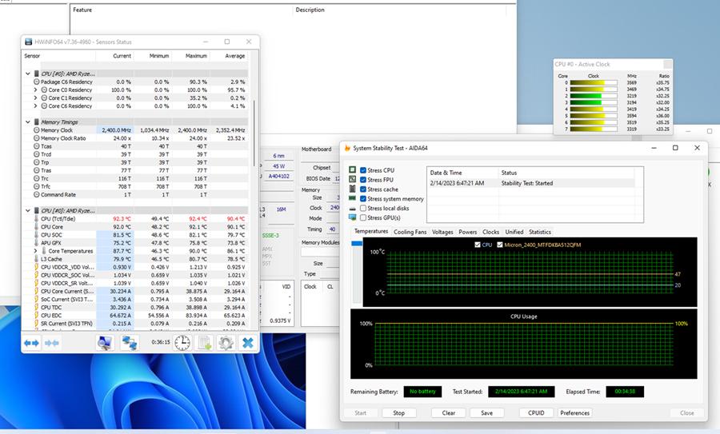The height and width of the screenshot is (434, 720).
Task: Enable the Stress local disks checkbox
Action: tap(364, 208)
